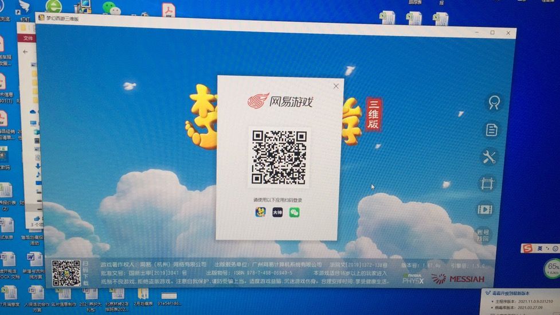The image size is (560, 315).
Task: Click the 请使用以下应用扫码登录 prompt text
Action: [277, 200]
